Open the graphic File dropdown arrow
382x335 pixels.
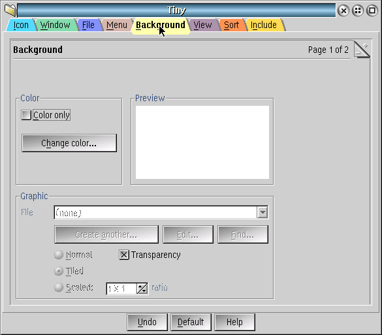(x=263, y=212)
